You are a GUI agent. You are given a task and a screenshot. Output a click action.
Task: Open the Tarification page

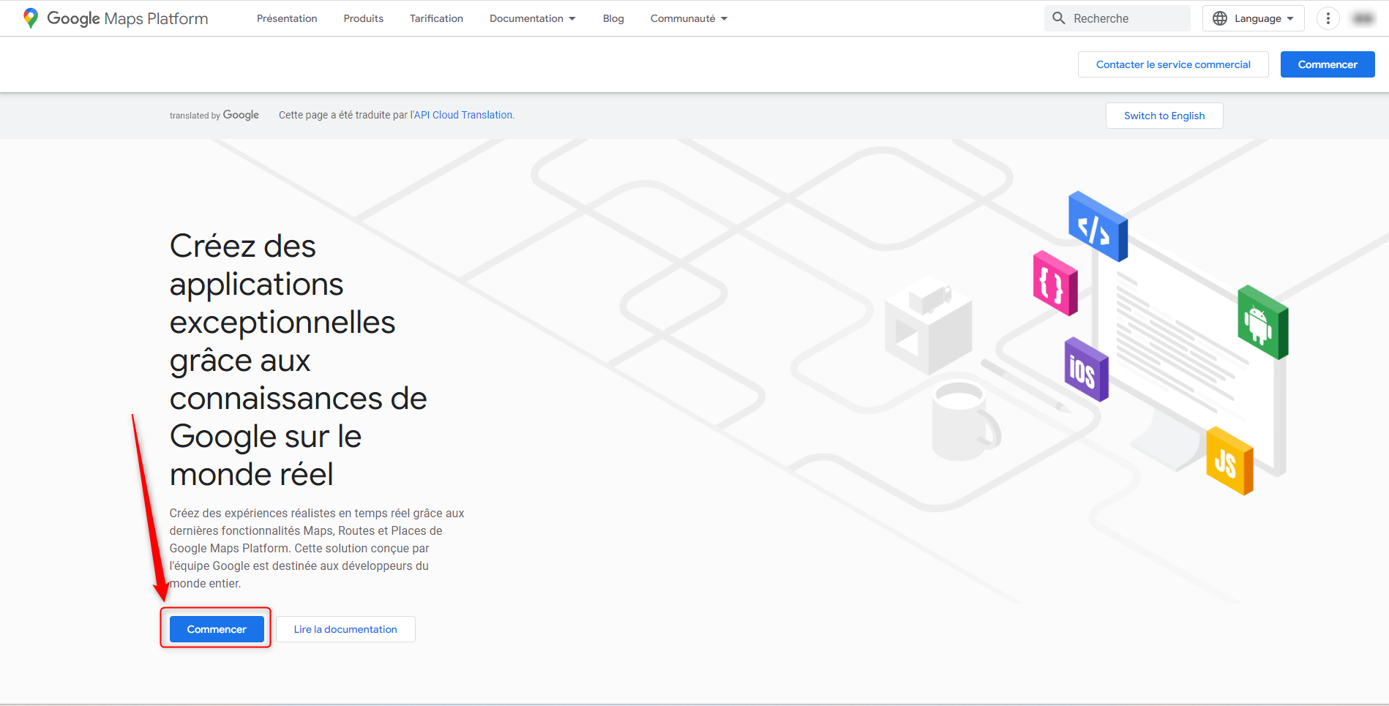pyautogui.click(x=436, y=18)
